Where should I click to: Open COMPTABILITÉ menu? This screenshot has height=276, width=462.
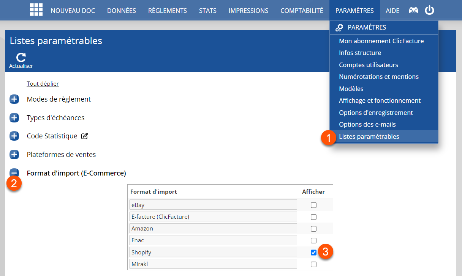click(x=302, y=11)
